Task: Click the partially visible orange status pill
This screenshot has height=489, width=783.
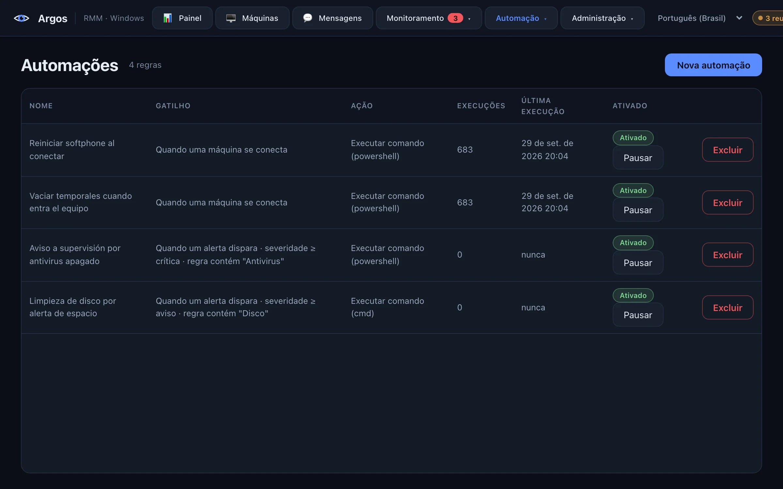Action: coord(768,18)
